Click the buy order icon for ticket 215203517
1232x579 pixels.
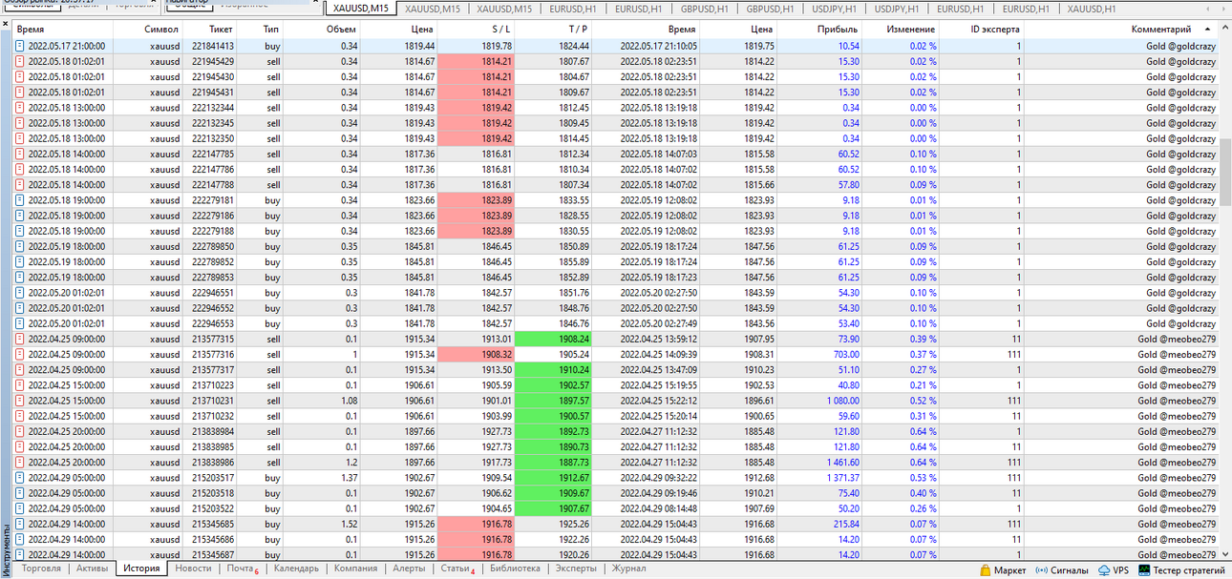[20, 478]
